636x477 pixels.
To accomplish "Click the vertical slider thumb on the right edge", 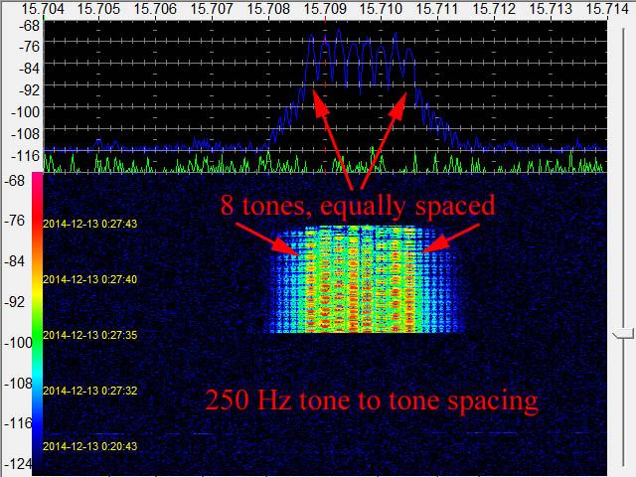I will [623, 334].
